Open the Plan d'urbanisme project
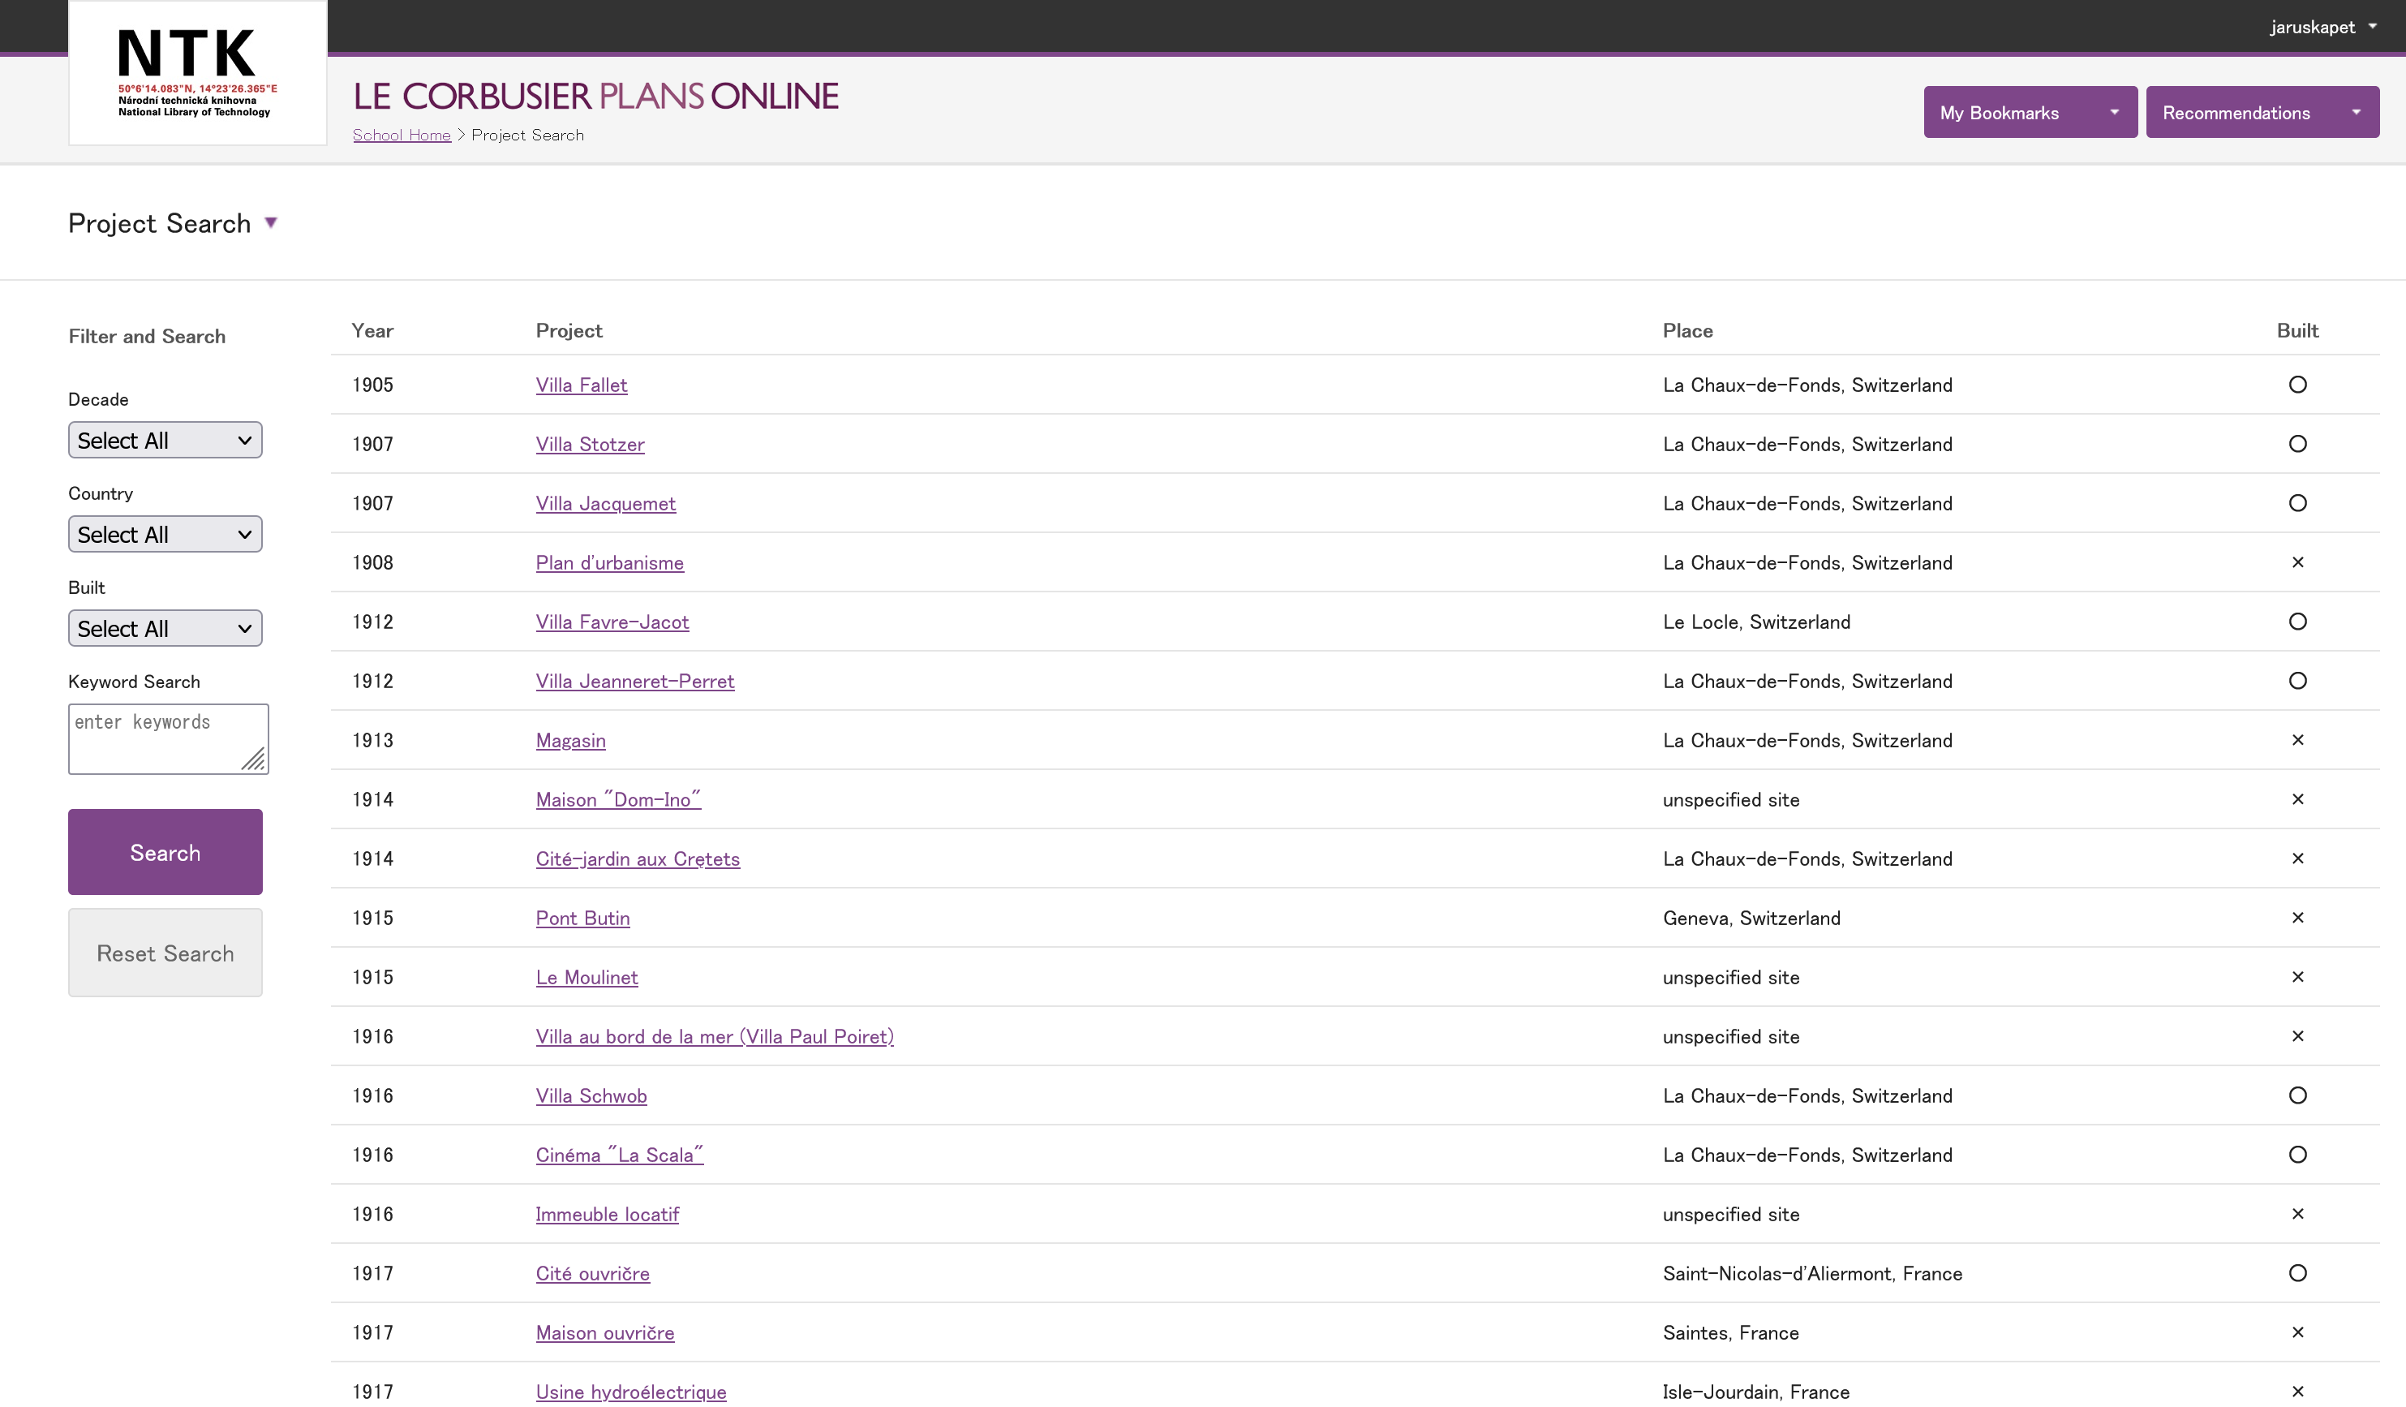The image size is (2406, 1407). [609, 562]
